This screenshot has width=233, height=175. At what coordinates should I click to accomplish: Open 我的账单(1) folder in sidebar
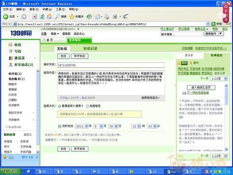pyautogui.click(x=17, y=79)
